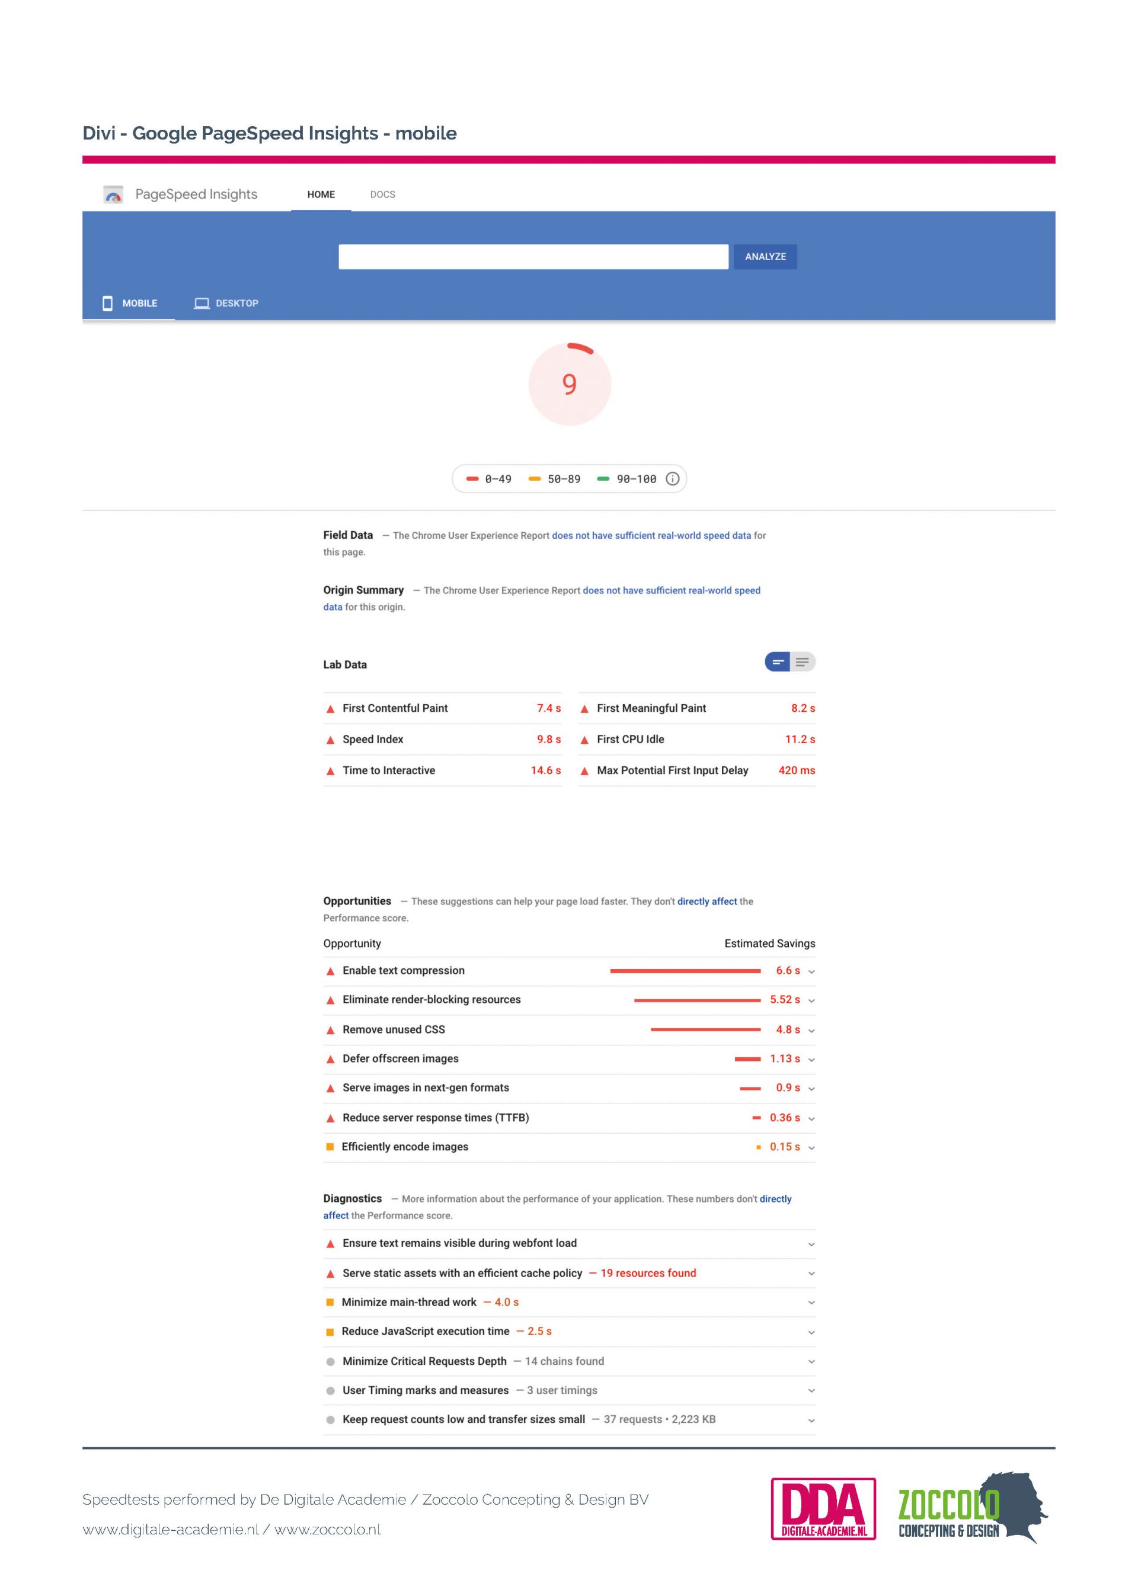The height and width of the screenshot is (1596, 1138).
Task: Click grey circle beside User Timing marks
Action: 330,1391
